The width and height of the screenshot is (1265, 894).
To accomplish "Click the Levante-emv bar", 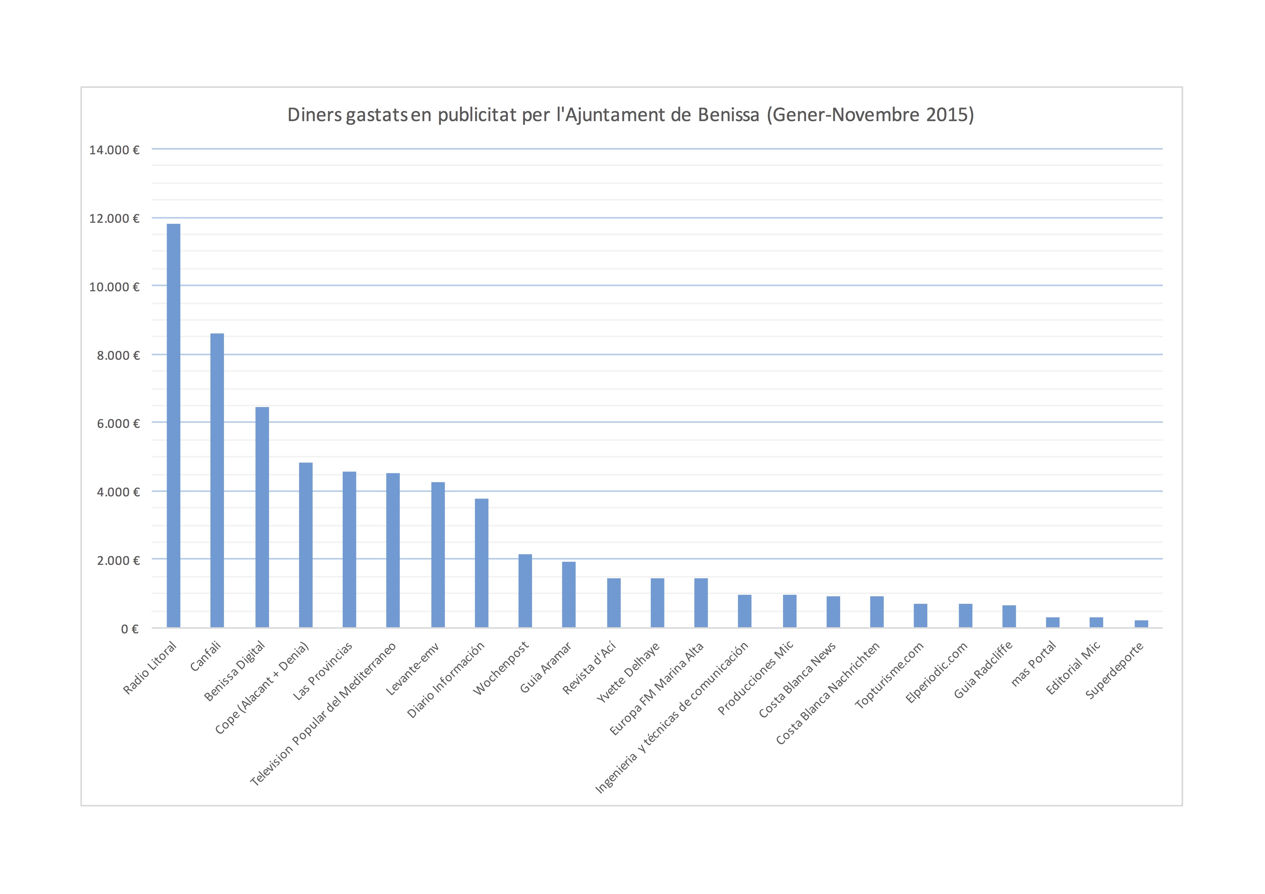I will [x=438, y=555].
